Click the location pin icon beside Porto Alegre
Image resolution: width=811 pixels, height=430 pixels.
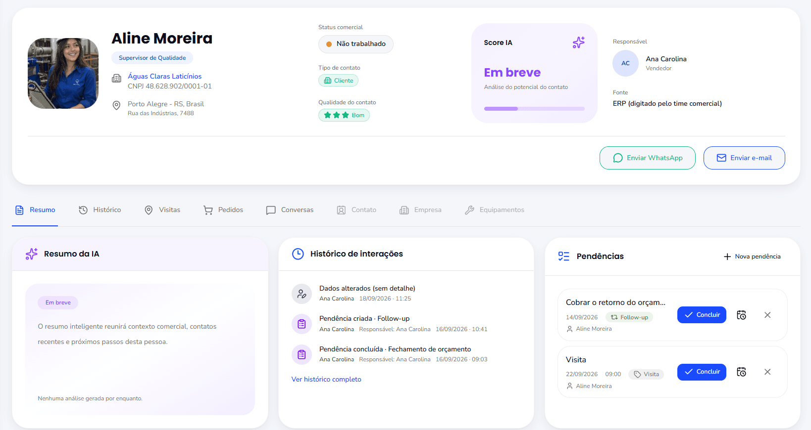116,105
